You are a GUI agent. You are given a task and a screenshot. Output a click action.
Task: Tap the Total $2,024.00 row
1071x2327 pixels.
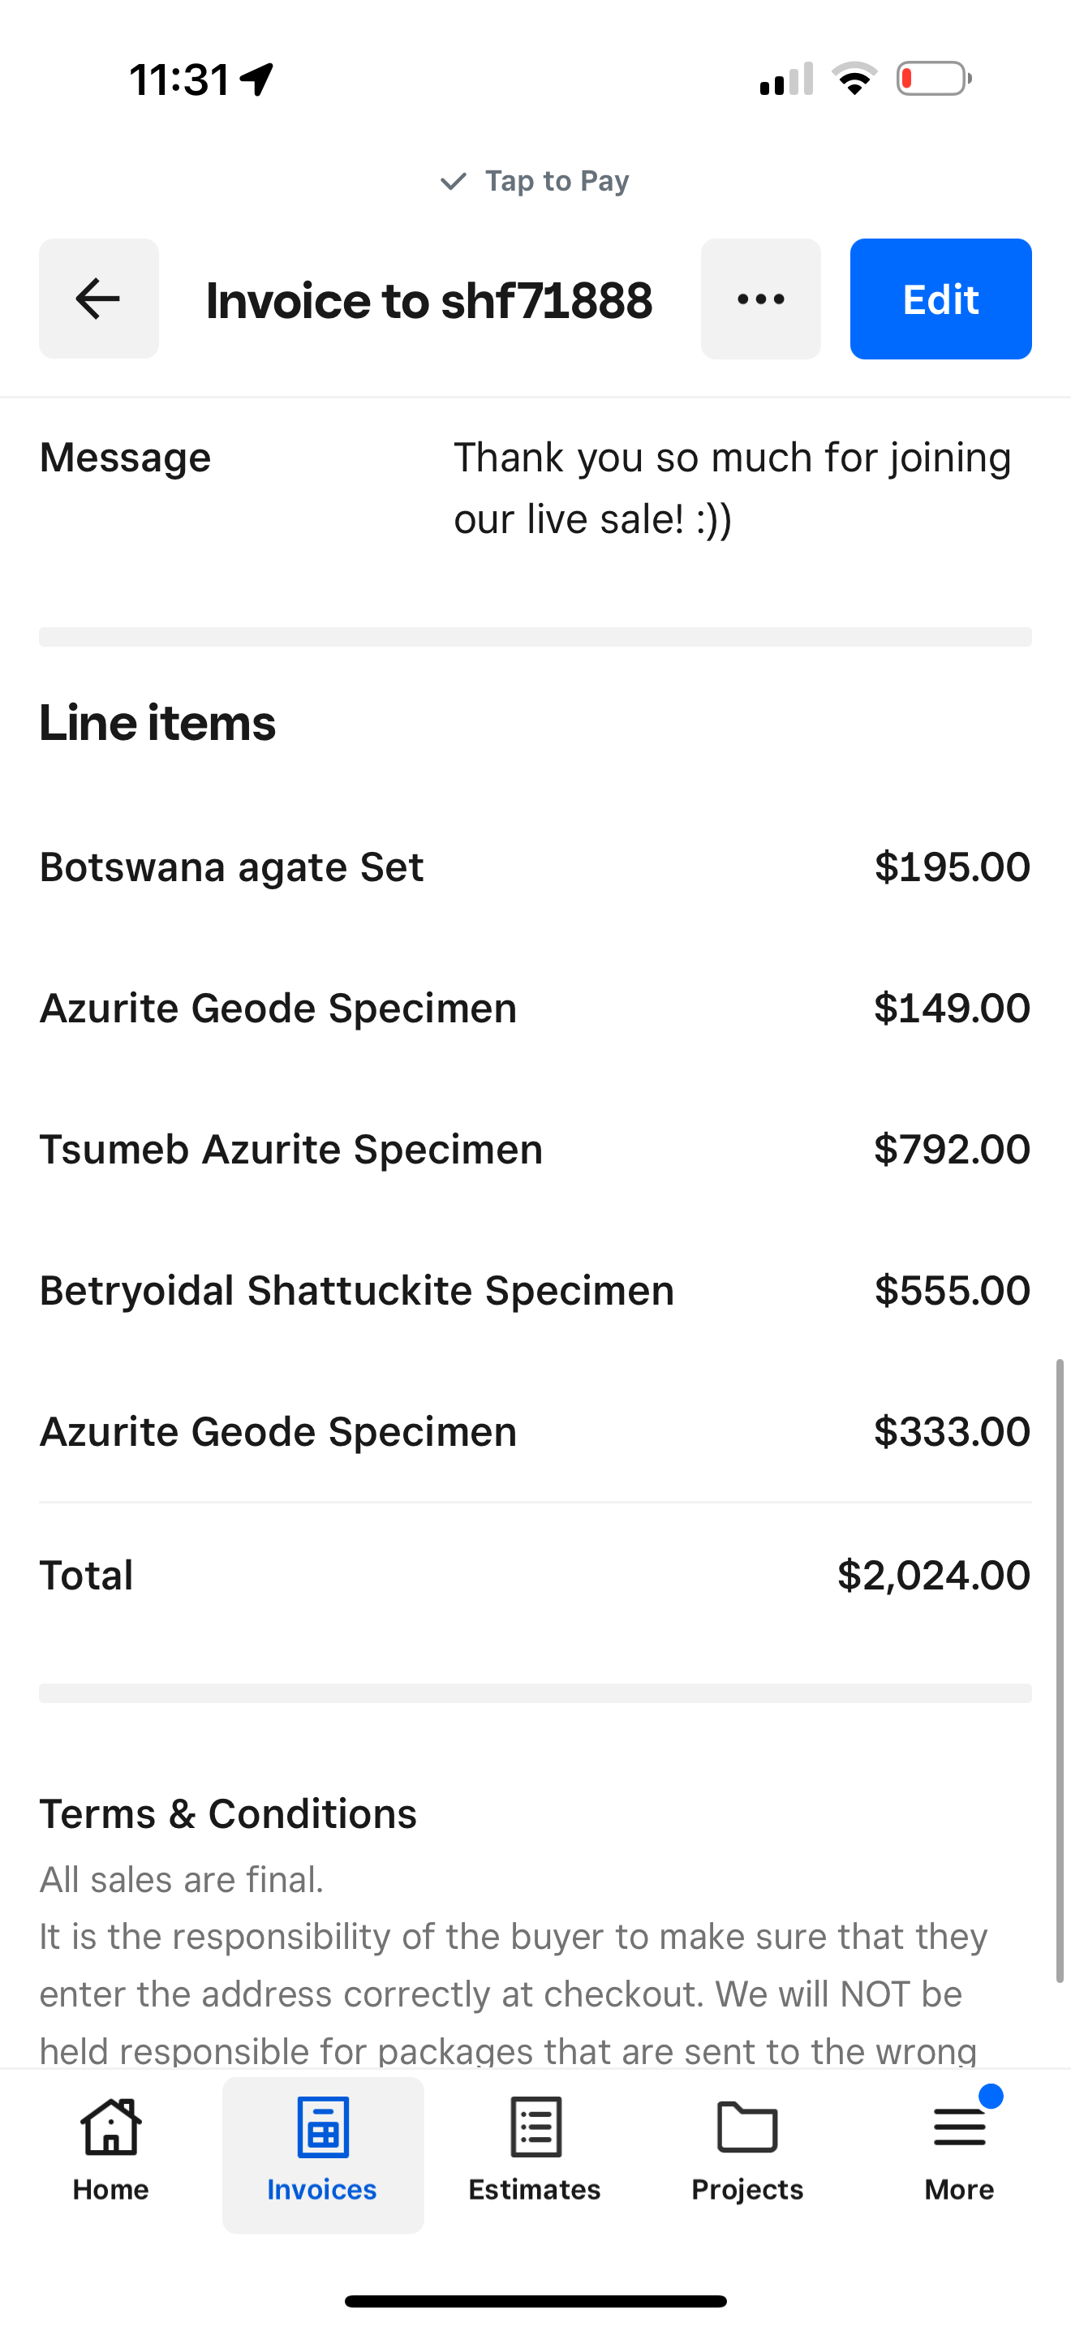535,1576
